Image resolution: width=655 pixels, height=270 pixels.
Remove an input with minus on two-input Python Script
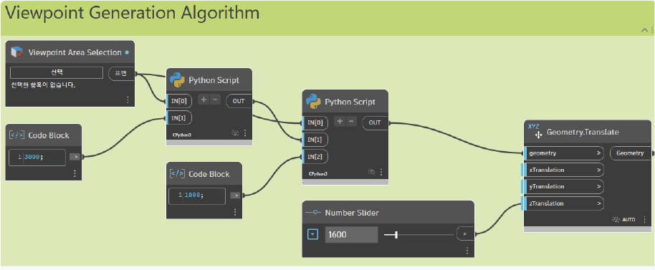[215, 100]
